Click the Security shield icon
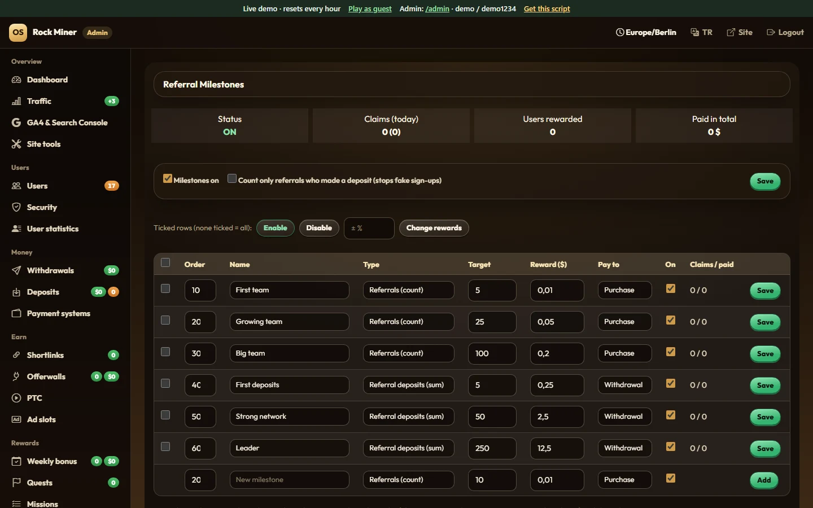The width and height of the screenshot is (813, 508). tap(16, 207)
